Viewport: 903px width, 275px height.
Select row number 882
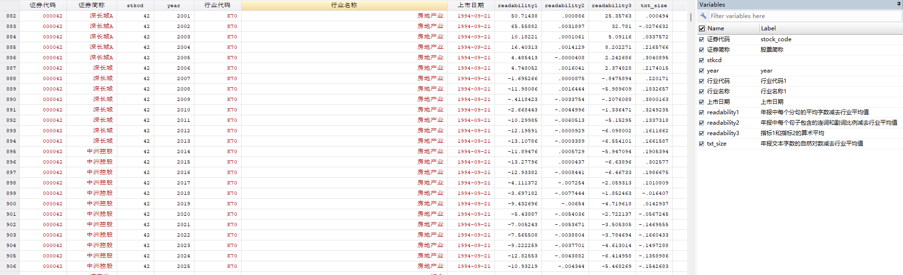[x=11, y=16]
